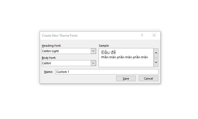Click the Help question mark icon
Screen dimensions: 198x119
[x=142, y=35]
